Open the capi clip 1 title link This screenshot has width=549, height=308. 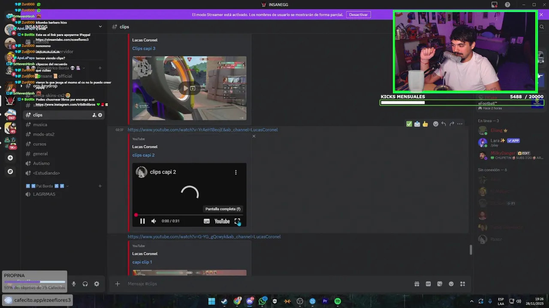click(x=142, y=262)
